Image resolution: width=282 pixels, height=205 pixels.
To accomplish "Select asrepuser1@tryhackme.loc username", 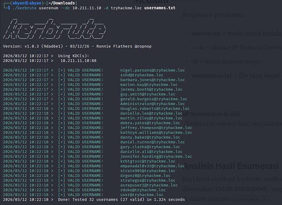I will [x=149, y=185].
